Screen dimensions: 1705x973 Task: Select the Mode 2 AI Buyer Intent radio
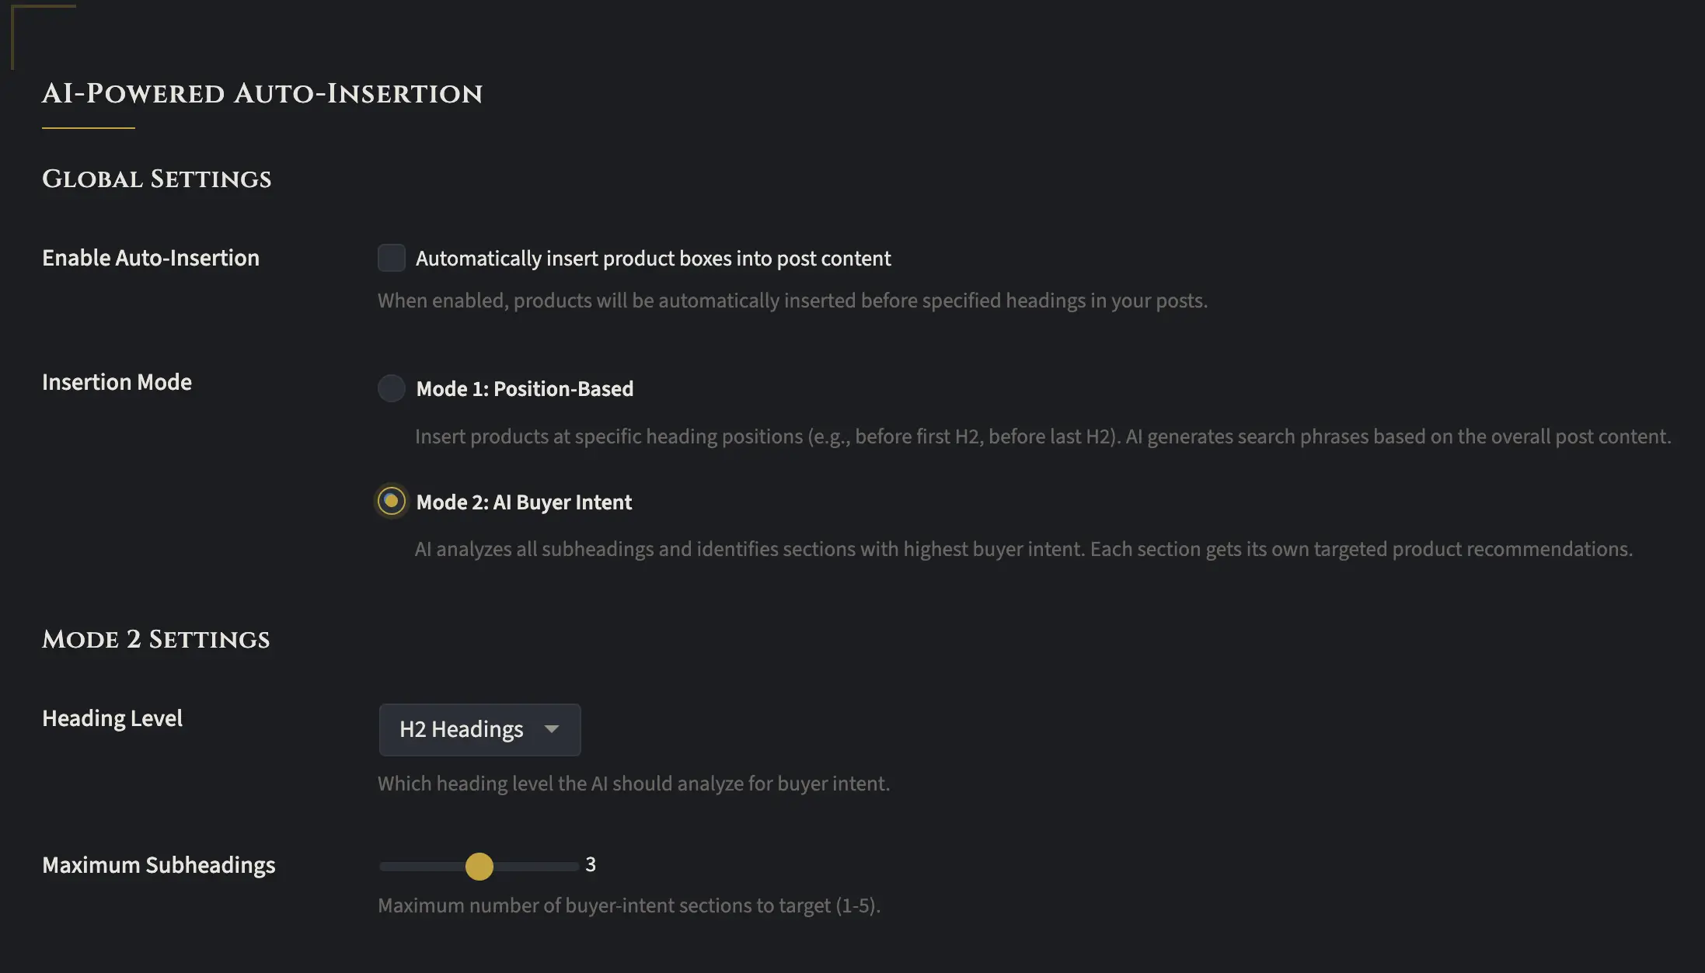pyautogui.click(x=391, y=502)
